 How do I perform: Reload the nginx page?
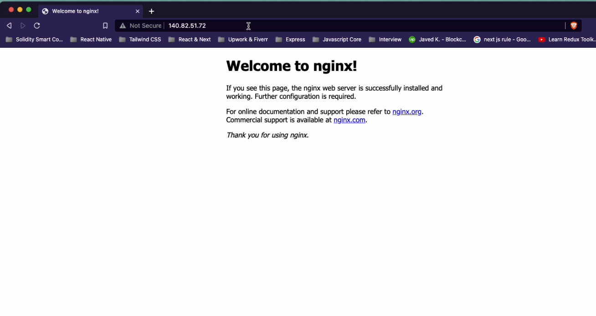click(x=37, y=26)
